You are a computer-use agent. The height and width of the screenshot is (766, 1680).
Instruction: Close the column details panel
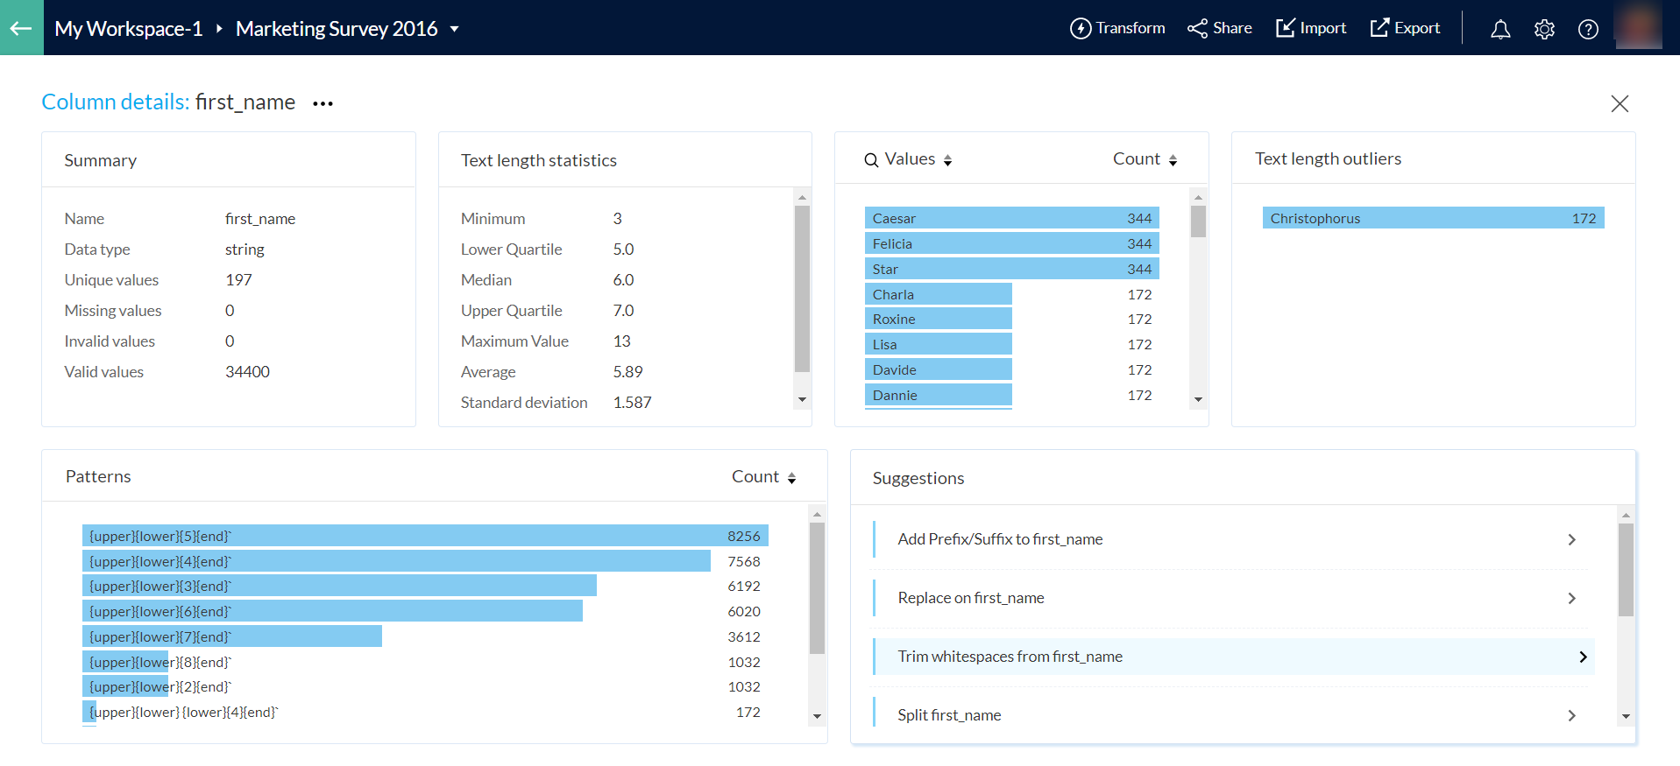[x=1620, y=103]
